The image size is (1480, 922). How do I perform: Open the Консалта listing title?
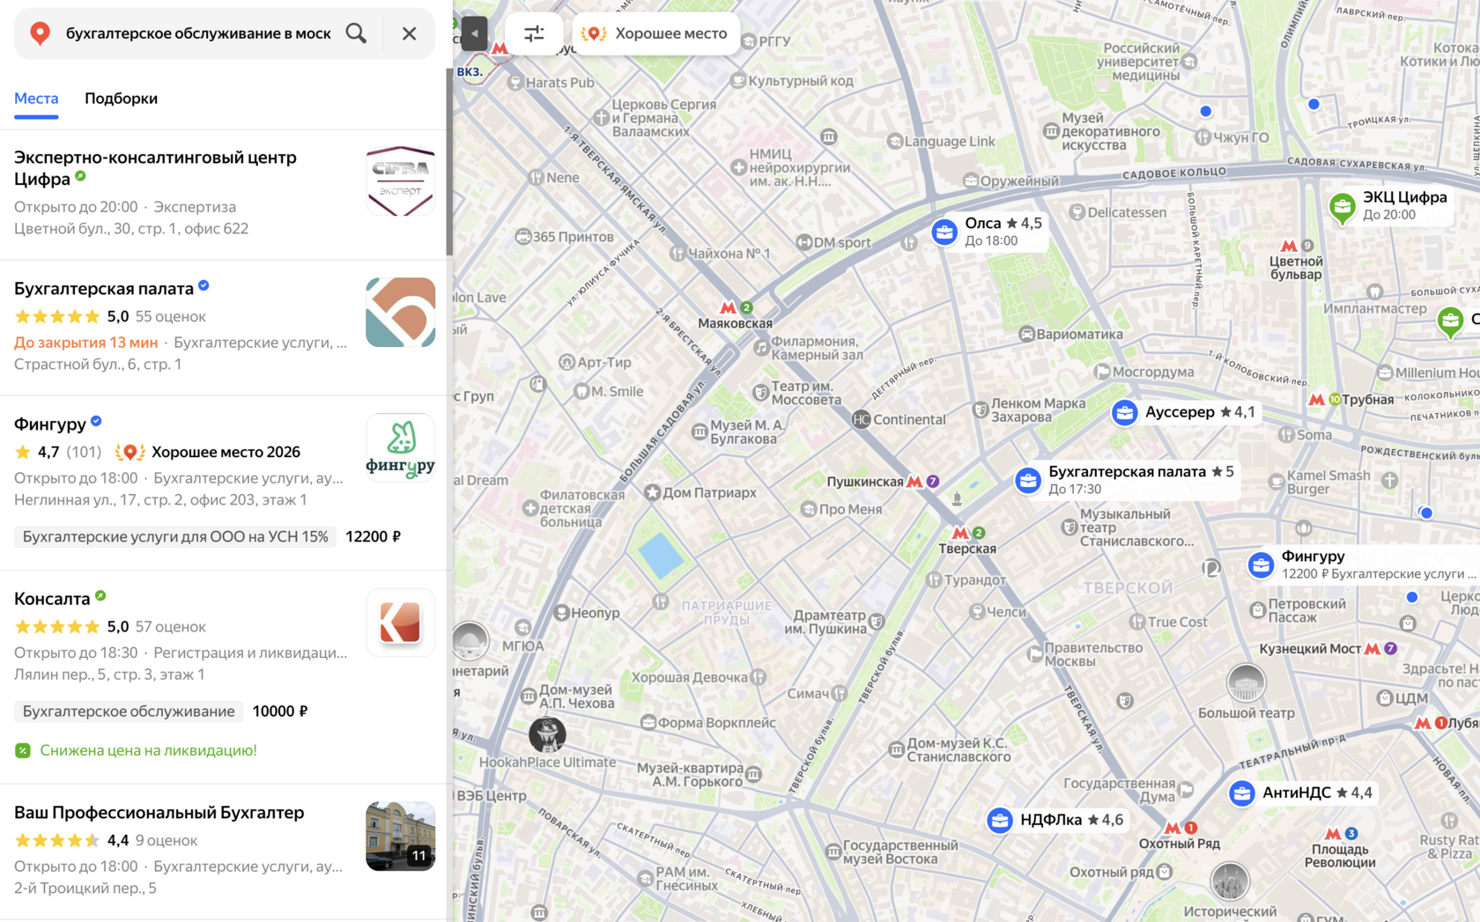pos(52,599)
